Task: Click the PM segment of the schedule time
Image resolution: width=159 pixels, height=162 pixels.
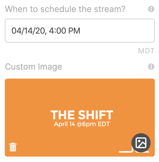Action: [x=74, y=31]
